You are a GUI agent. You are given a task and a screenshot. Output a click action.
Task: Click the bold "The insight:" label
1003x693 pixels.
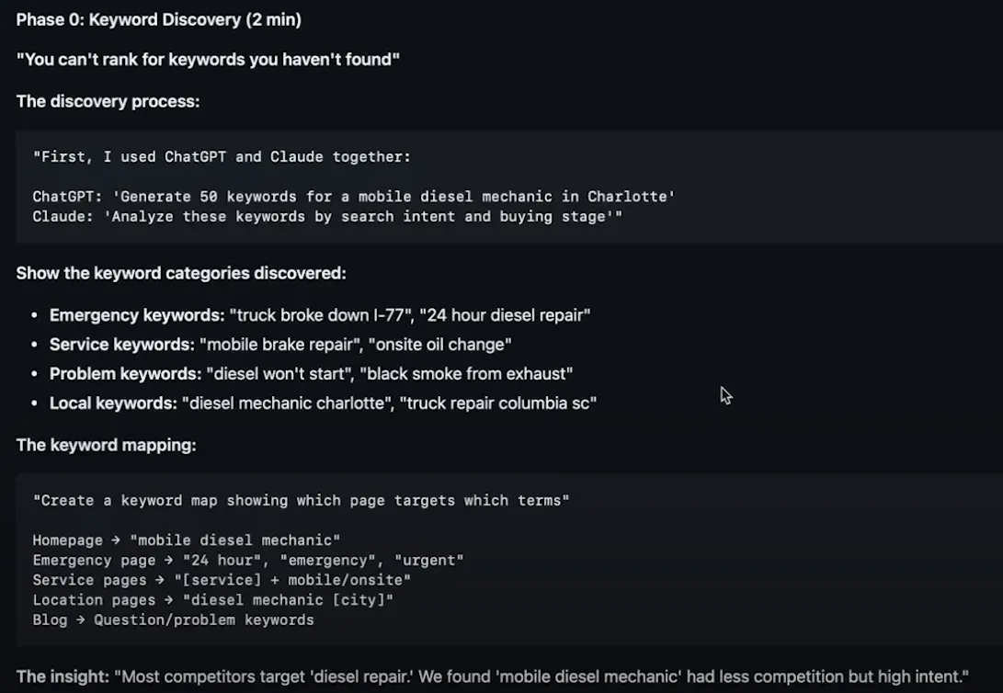coord(63,677)
